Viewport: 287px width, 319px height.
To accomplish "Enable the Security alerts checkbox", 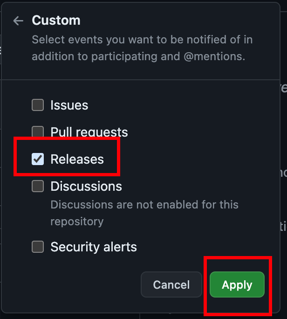I will tap(38, 247).
